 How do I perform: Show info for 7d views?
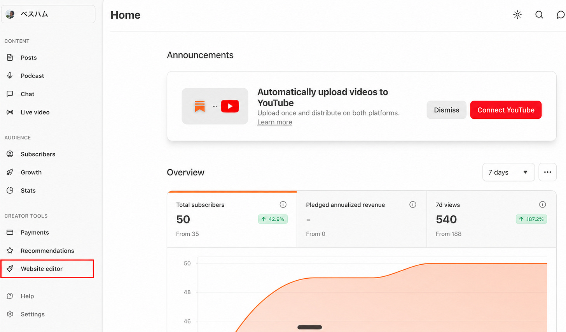543,205
